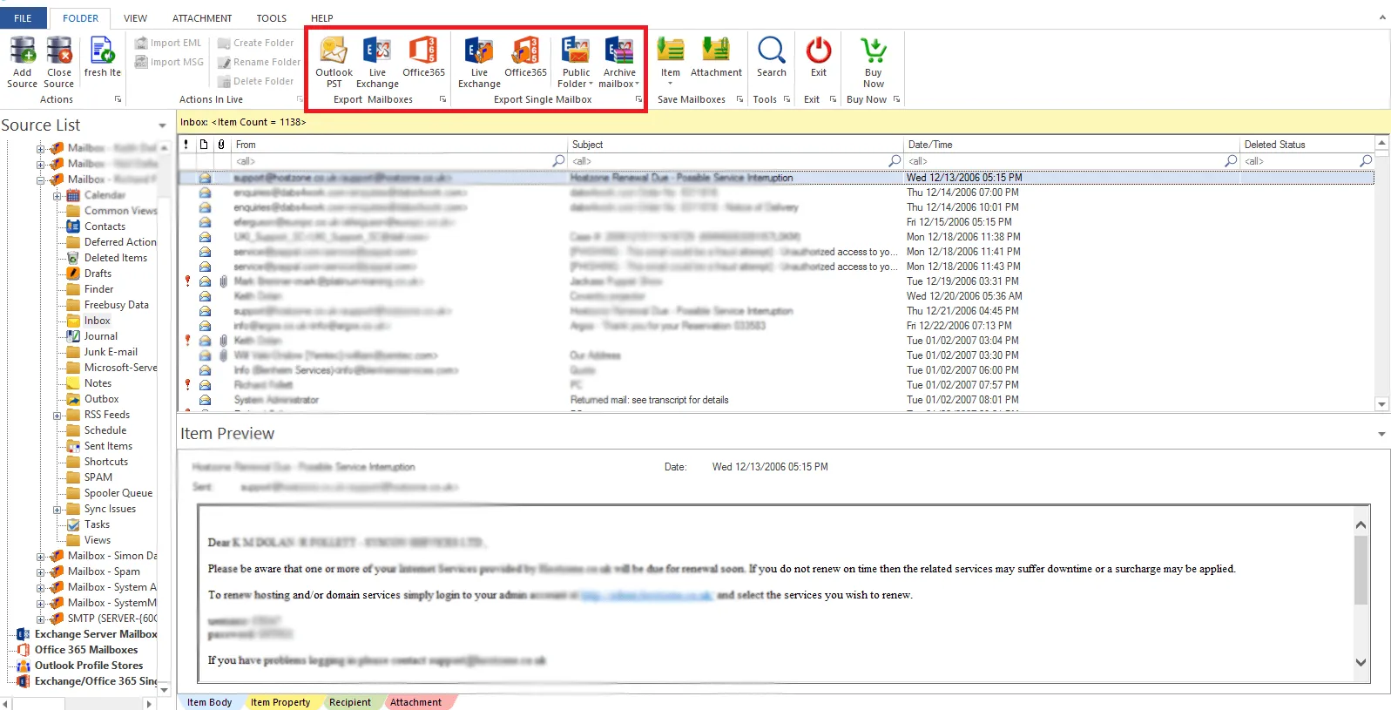This screenshot has width=1391, height=710.
Task: Switch to the TOOLS ribbon tab
Action: tap(271, 18)
